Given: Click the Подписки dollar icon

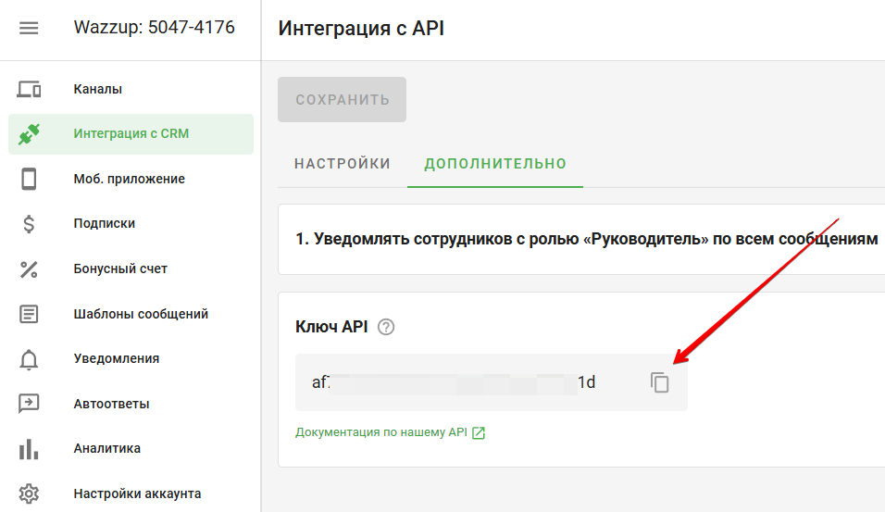Looking at the screenshot, I should coord(29,224).
